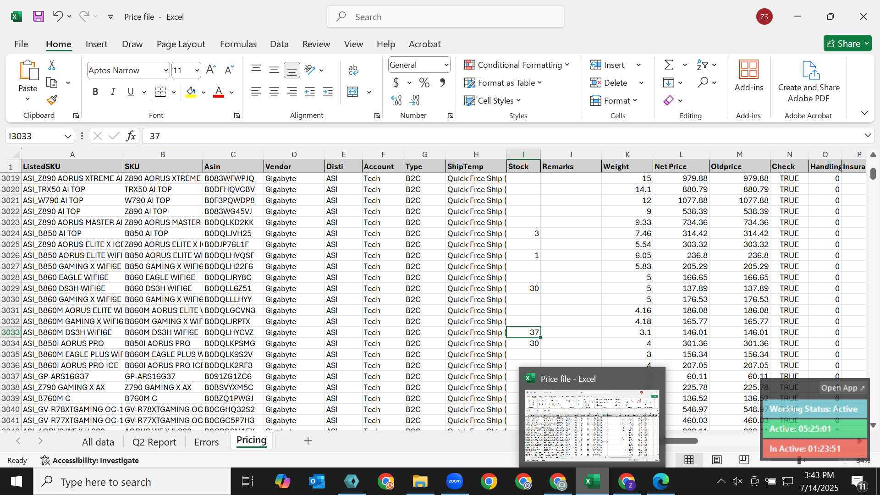
Task: Open File Explorer from the taskbar
Action: pos(420,481)
